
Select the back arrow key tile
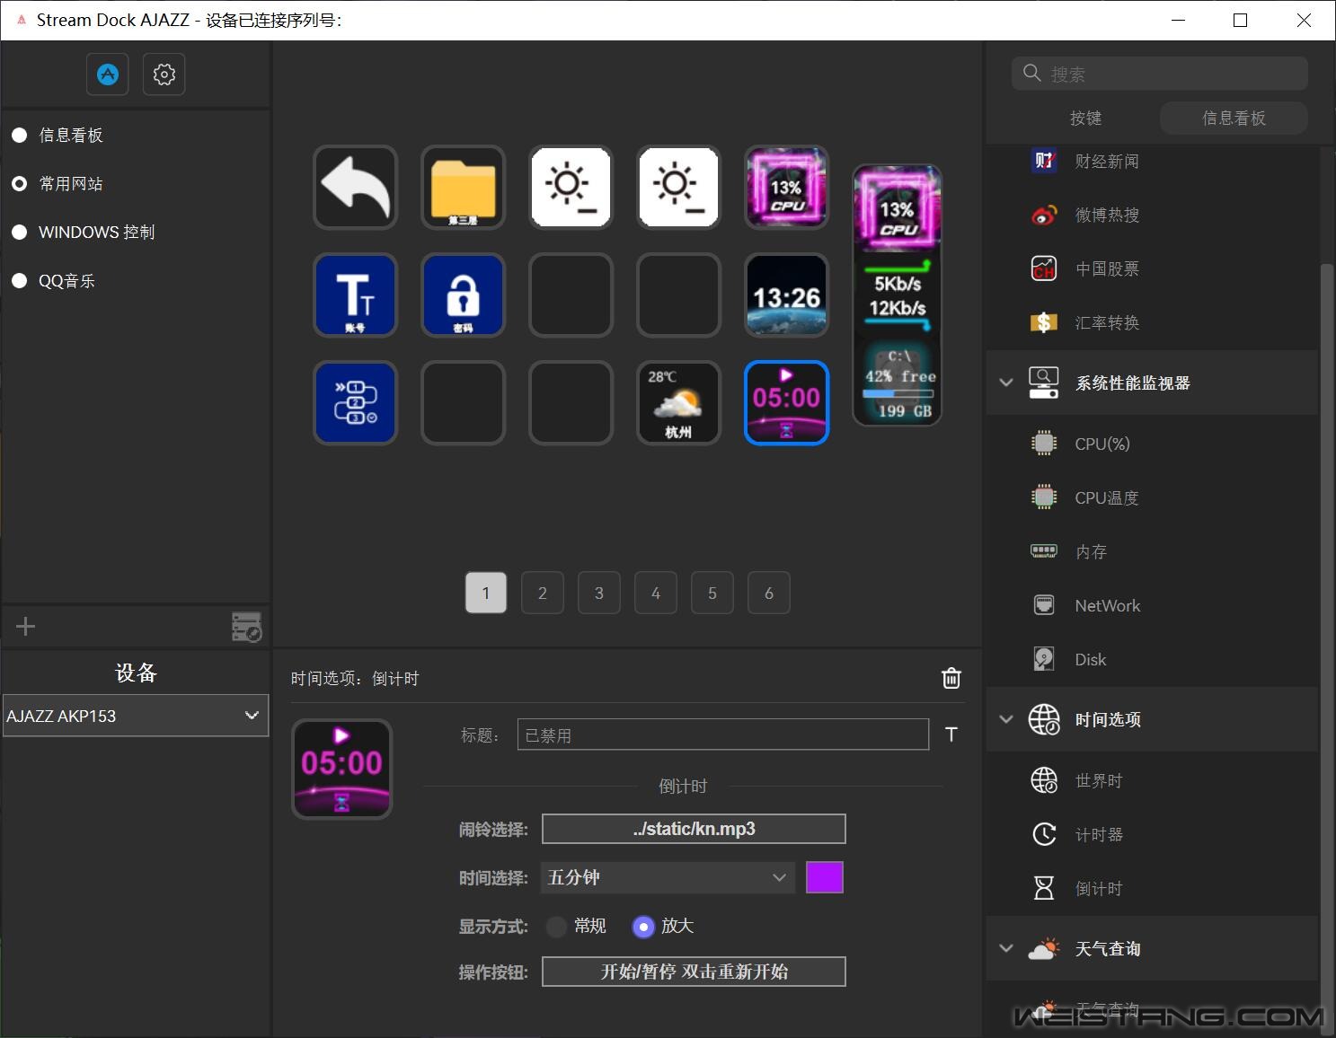356,187
